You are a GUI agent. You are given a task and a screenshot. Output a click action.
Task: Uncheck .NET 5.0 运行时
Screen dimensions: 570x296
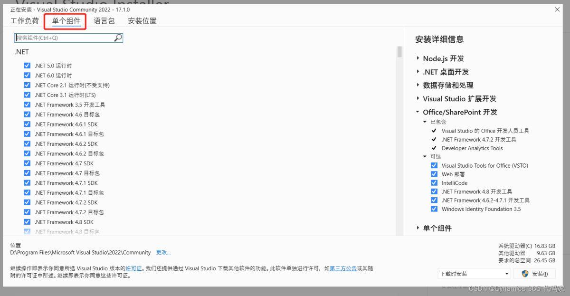pos(27,66)
